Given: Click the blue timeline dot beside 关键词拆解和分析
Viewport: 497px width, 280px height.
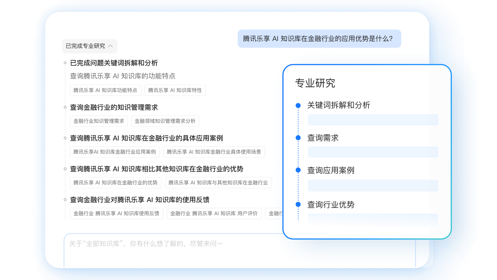Looking at the screenshot, I should point(298,106).
